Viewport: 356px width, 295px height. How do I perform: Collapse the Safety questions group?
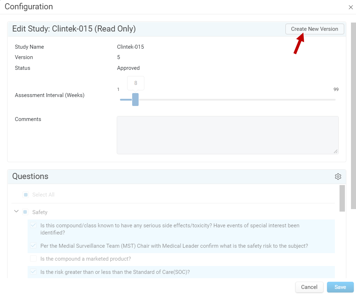coord(16,211)
